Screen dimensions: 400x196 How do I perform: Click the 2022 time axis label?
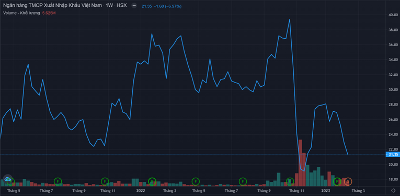point(141,191)
